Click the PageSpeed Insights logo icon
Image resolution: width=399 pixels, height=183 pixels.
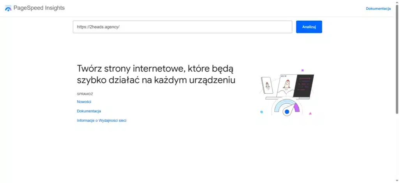tap(8, 8)
